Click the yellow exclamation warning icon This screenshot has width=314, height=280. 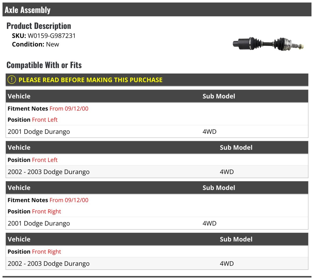12,80
